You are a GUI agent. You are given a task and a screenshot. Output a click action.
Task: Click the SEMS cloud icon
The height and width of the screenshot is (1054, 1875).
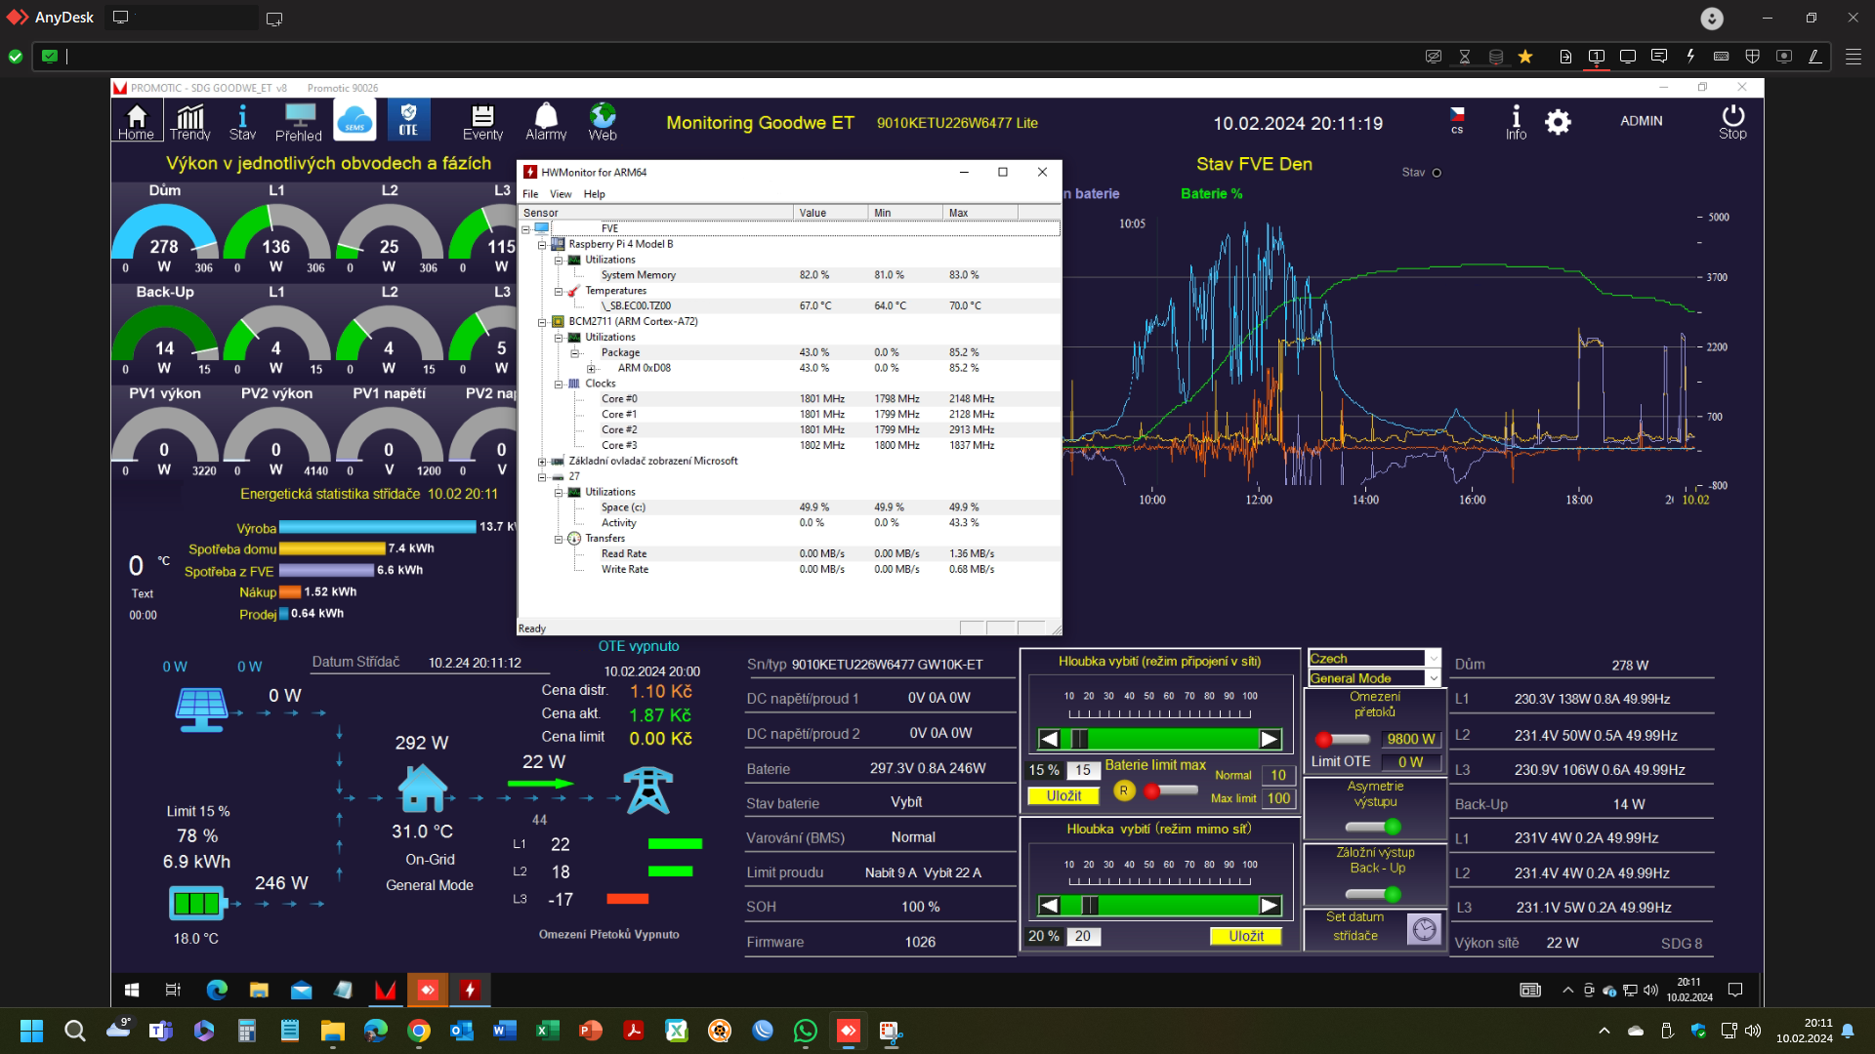pos(354,121)
